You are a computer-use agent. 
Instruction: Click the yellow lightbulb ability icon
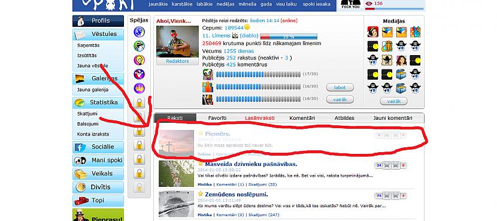tap(139, 60)
